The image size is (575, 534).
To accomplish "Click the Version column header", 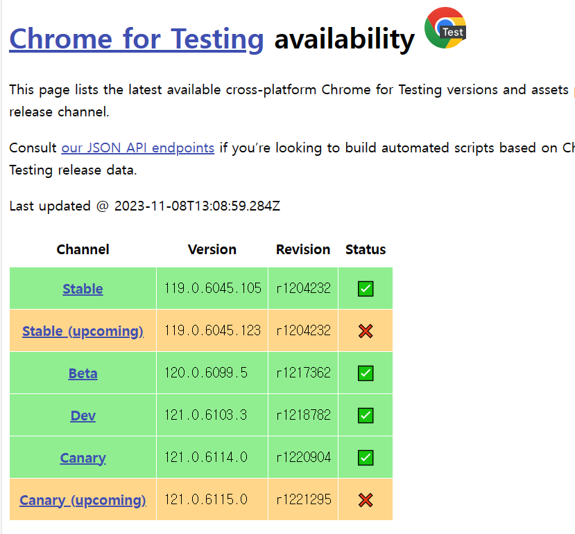I will tap(212, 249).
